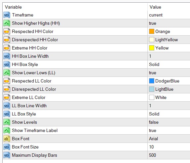The image size is (190, 163).
Task: Click the color-type icon beside Extreme HH Color
Action: click(x=7, y=48)
